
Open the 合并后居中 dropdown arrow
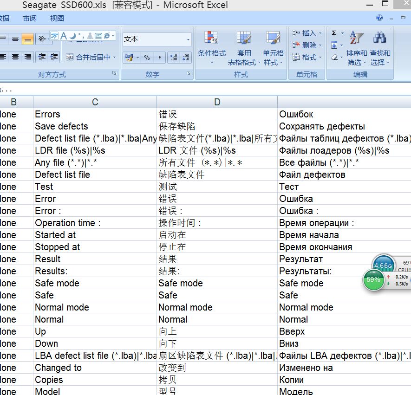tap(115, 57)
